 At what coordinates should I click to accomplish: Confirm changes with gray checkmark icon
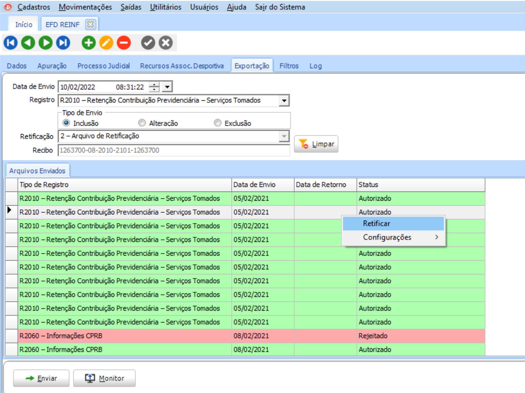[148, 42]
